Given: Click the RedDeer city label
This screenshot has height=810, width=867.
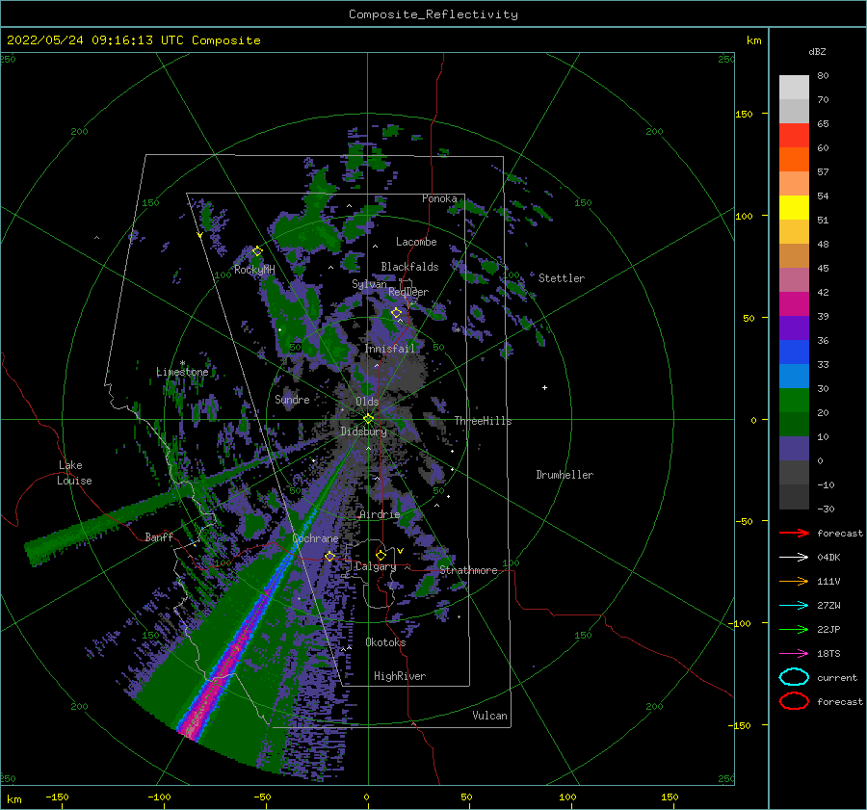Looking at the screenshot, I should tap(408, 292).
